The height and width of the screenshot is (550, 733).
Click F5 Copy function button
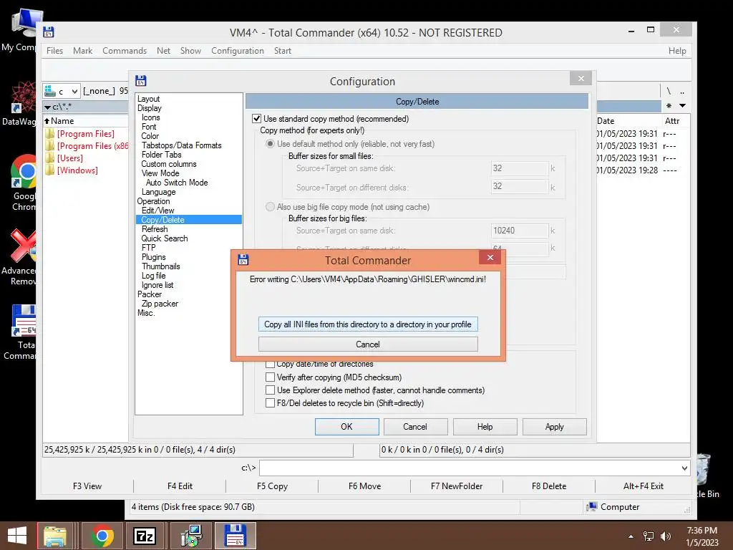pyautogui.click(x=272, y=486)
